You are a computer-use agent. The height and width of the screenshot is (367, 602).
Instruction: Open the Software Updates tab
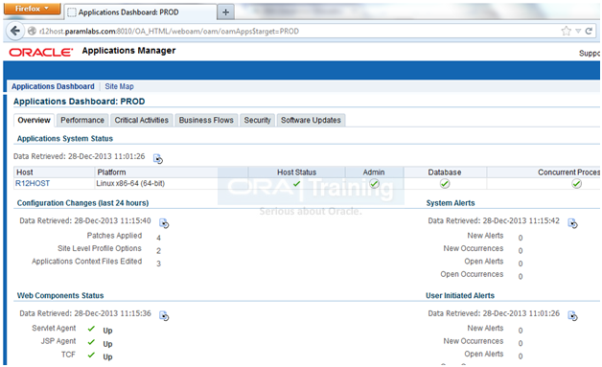click(311, 120)
